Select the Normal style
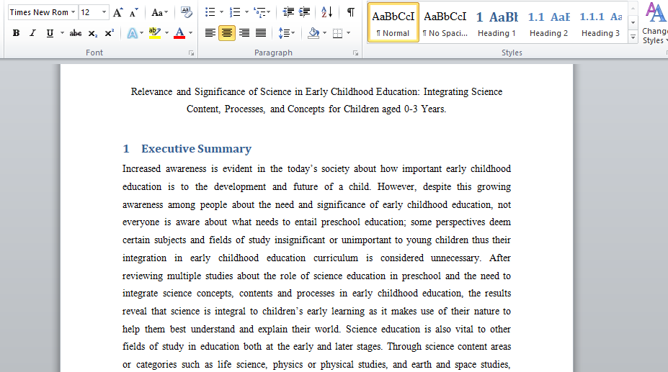The width and height of the screenshot is (668, 372). [393, 22]
